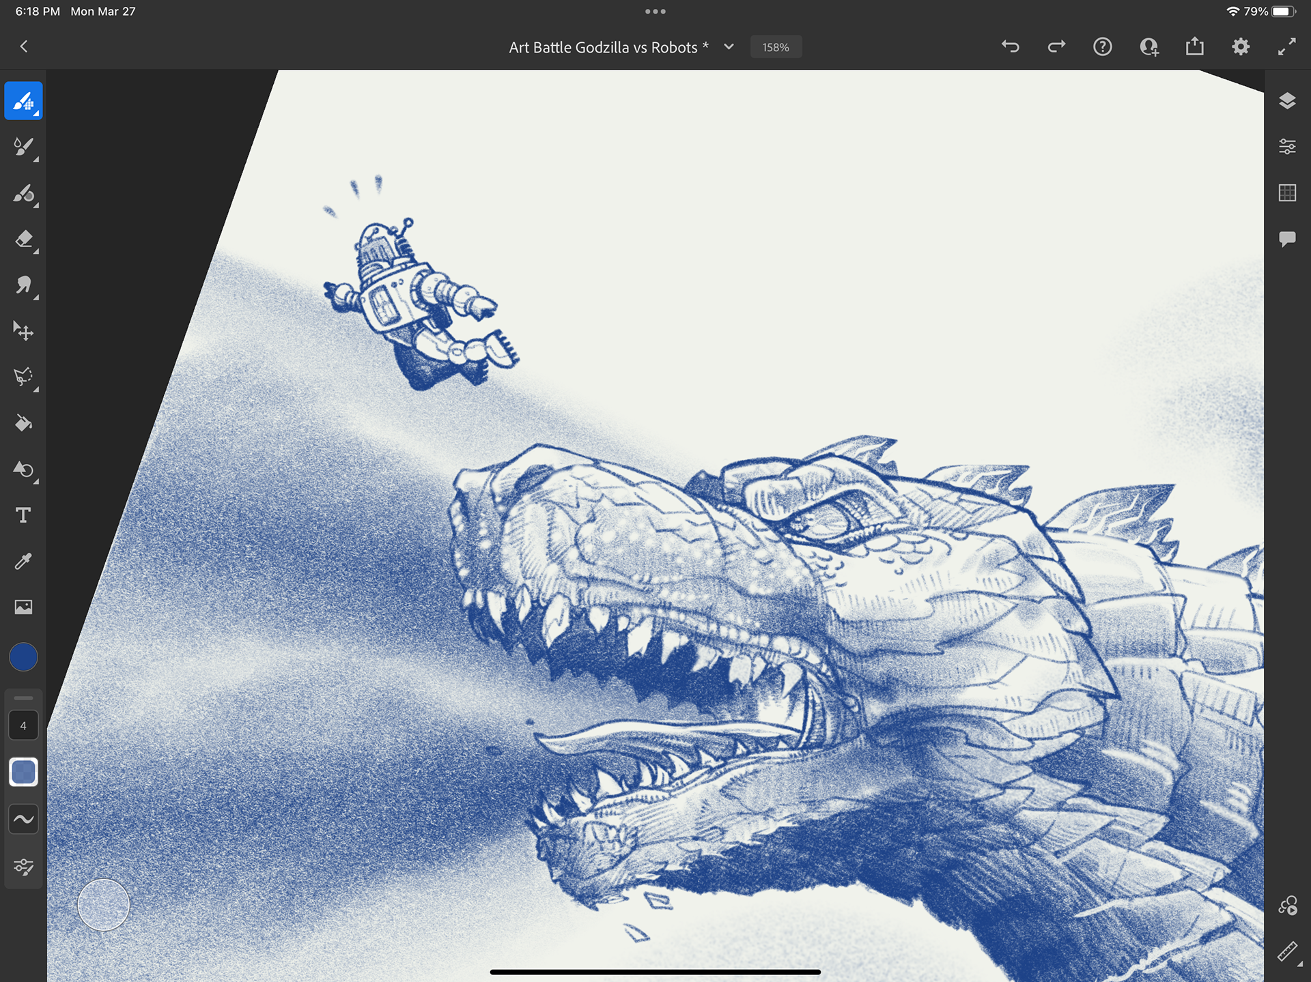Tap the 6:18 PM clock
The width and height of the screenshot is (1311, 982).
click(x=38, y=12)
